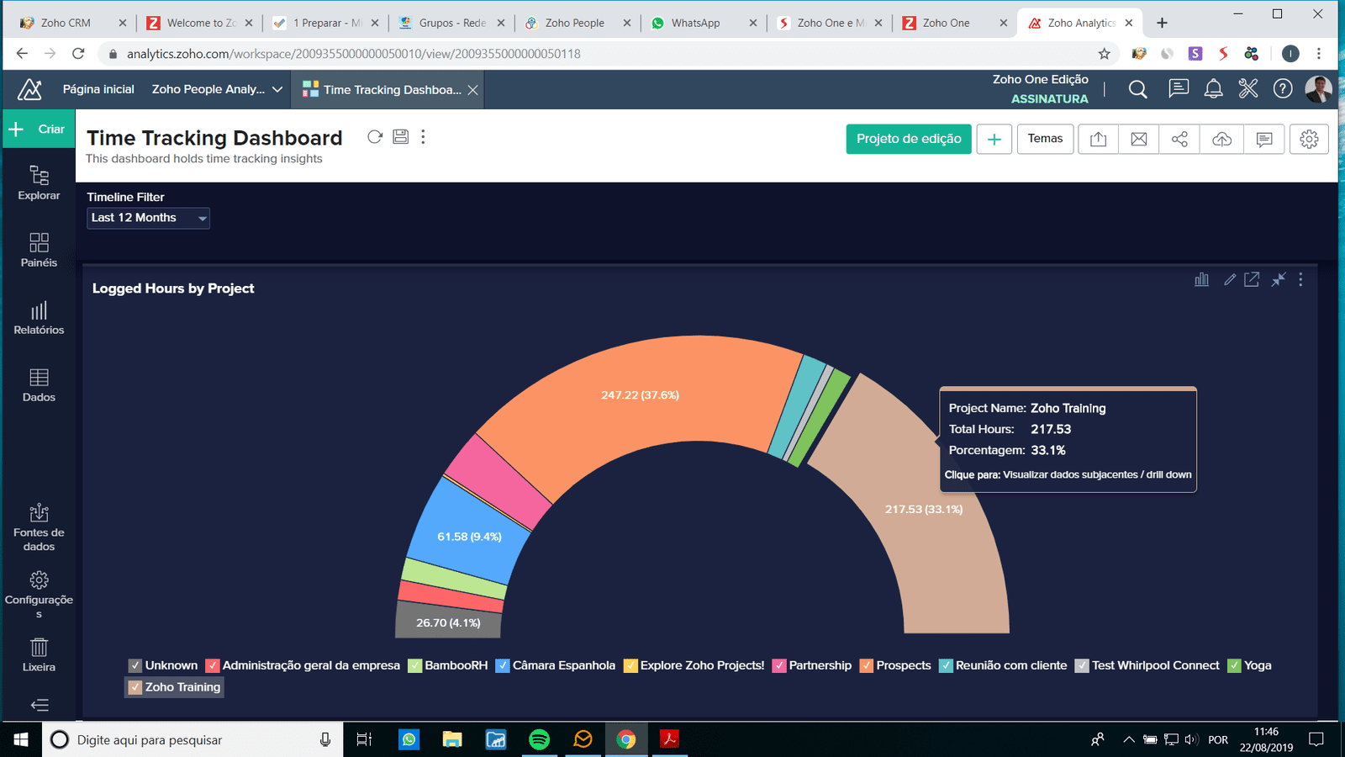Open the user profile avatar
The image size is (1345, 757).
click(x=1318, y=88)
